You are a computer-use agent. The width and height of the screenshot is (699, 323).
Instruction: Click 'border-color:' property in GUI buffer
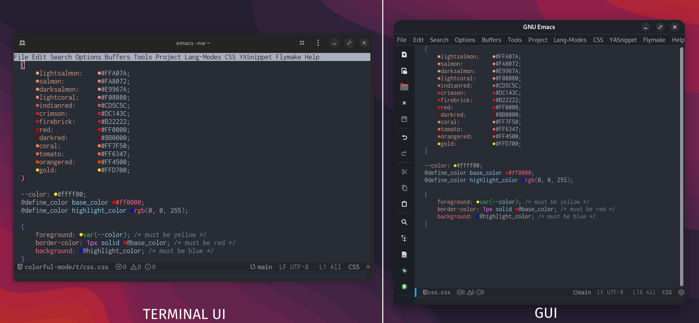pos(458,209)
